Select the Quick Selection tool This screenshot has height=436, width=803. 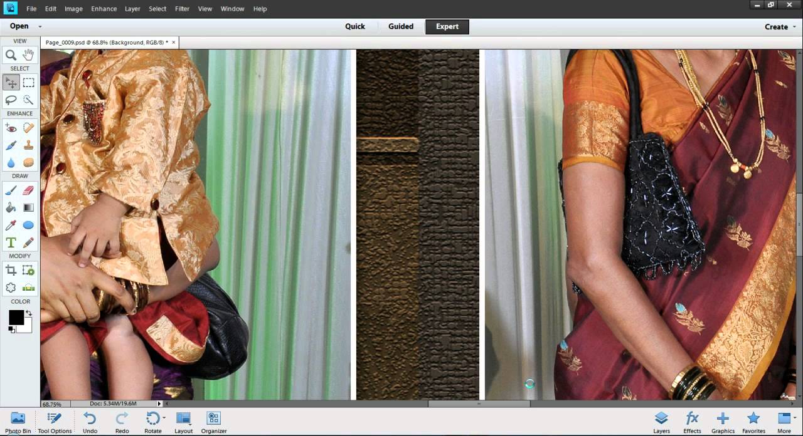28,100
